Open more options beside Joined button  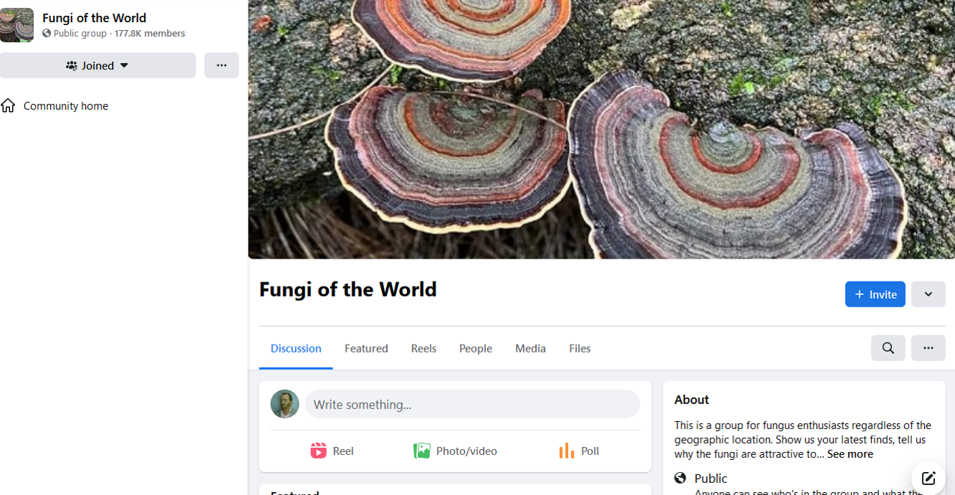click(x=221, y=65)
